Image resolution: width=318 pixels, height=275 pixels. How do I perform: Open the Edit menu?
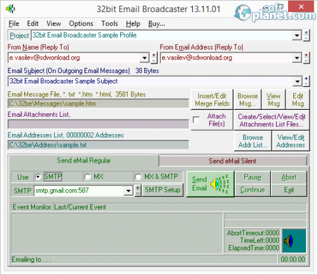pos(32,23)
